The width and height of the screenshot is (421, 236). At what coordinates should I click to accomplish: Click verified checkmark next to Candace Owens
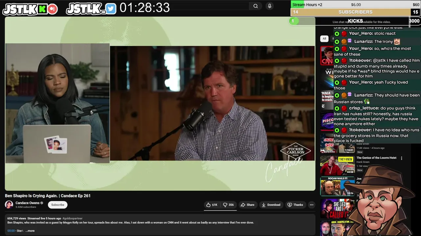point(42,203)
